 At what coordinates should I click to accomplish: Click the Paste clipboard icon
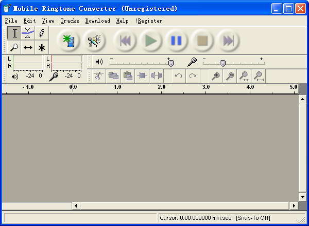[x=128, y=76]
